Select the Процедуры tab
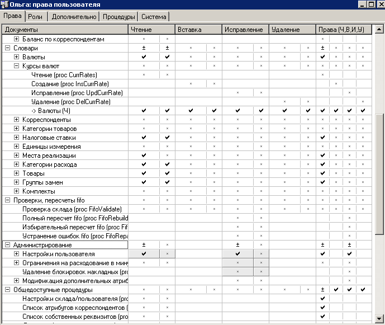385x325 pixels. pos(119,17)
